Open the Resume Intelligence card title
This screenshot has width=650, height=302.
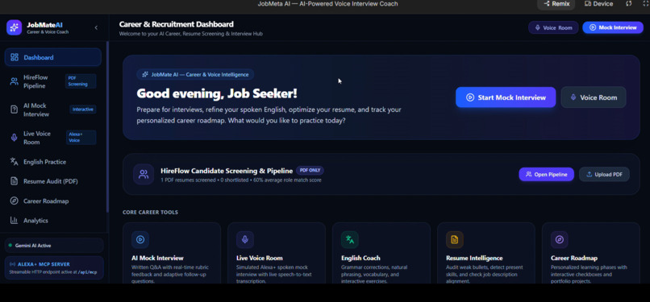click(x=474, y=259)
